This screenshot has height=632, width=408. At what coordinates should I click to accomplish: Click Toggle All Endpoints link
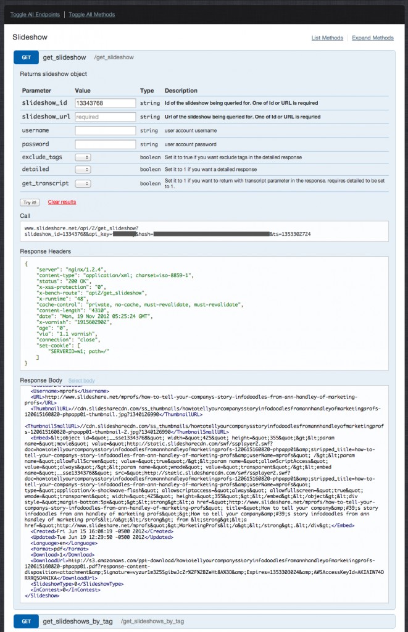click(35, 14)
